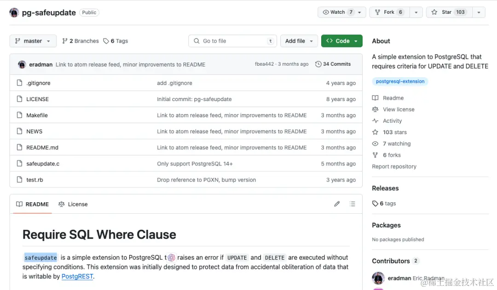
Task: Click Report repository
Action: click(x=394, y=166)
